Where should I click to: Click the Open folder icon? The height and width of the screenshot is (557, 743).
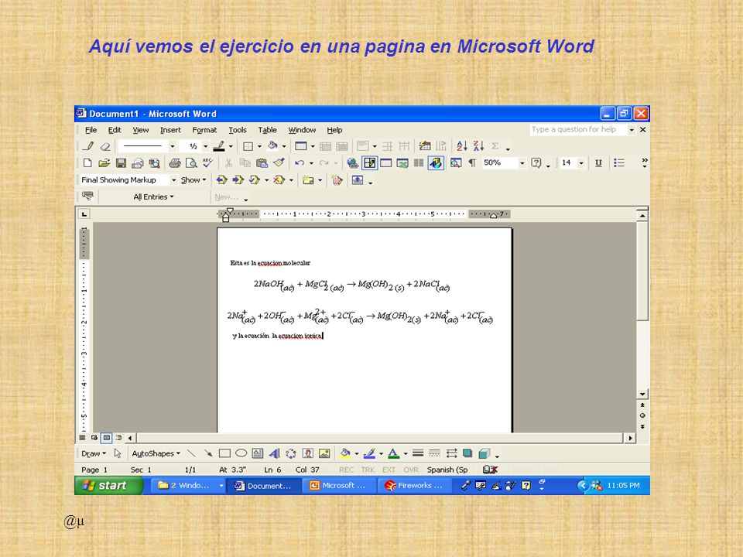[x=104, y=163]
